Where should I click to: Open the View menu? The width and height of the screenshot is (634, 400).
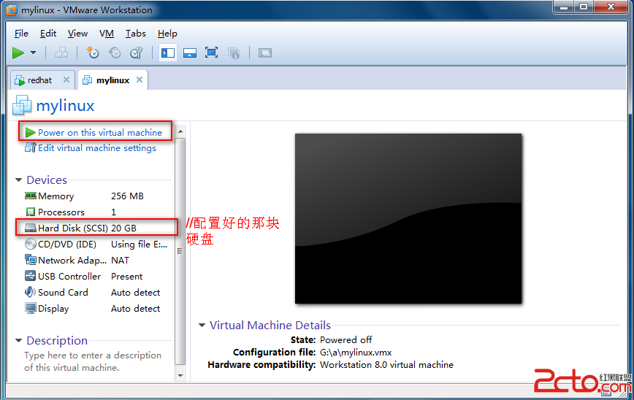pos(77,34)
